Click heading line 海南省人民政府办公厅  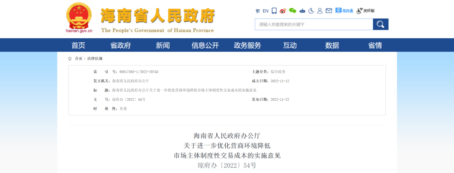[227, 135]
